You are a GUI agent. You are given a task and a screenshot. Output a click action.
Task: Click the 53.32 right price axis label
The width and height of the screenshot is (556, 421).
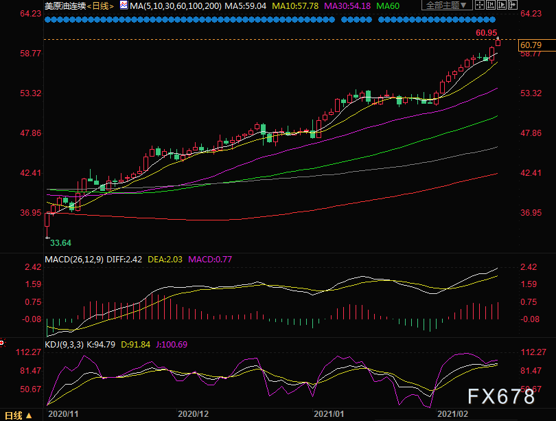coord(531,93)
